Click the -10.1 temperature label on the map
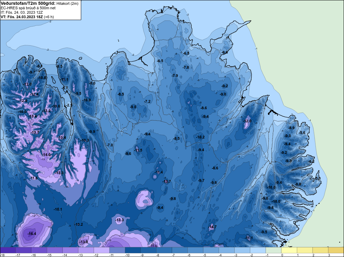344x257 pixels. pyautogui.click(x=58, y=210)
